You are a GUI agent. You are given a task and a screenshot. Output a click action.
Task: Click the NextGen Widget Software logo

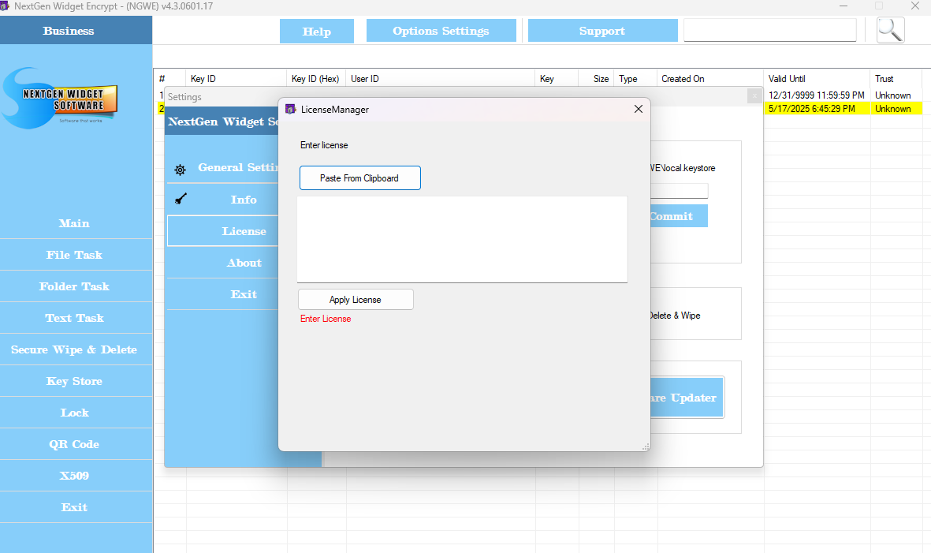click(x=61, y=97)
